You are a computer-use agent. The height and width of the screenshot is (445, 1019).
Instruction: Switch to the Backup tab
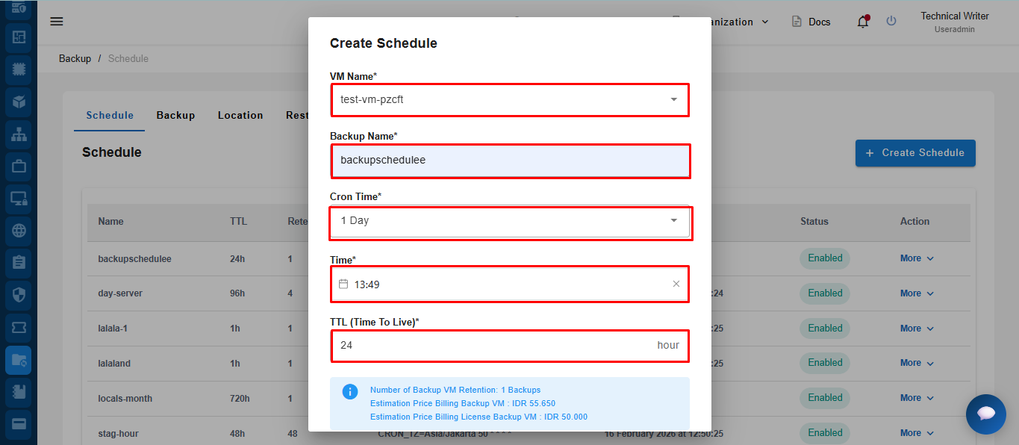pyautogui.click(x=175, y=115)
